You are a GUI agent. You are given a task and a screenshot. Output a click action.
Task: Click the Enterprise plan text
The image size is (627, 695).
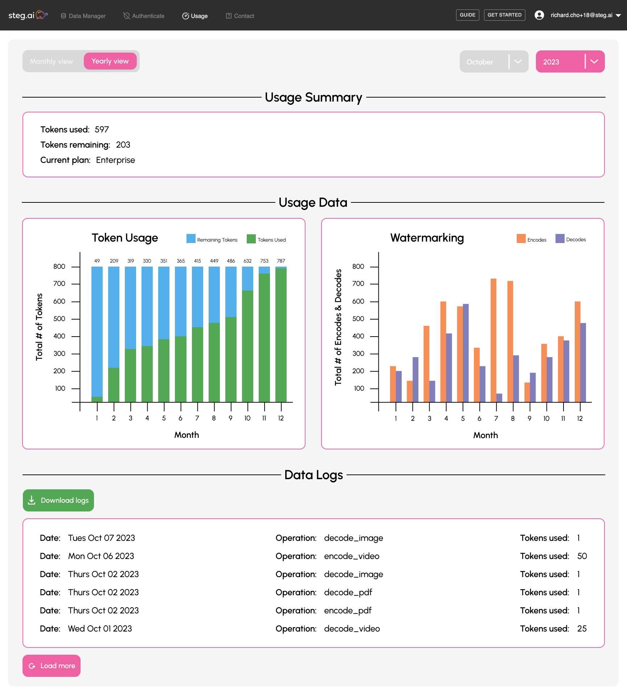(115, 160)
